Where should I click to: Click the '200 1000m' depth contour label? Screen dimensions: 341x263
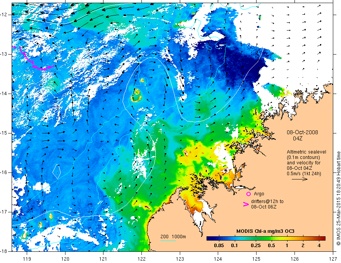click(x=173, y=237)
